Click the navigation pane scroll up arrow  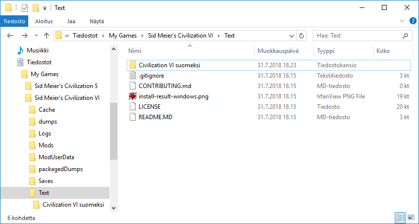pos(113,49)
